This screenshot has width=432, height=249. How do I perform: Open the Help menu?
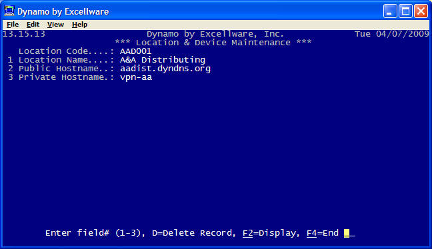click(79, 25)
